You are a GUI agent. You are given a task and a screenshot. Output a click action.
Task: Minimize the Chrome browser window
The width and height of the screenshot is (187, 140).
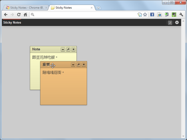click(165, 3)
